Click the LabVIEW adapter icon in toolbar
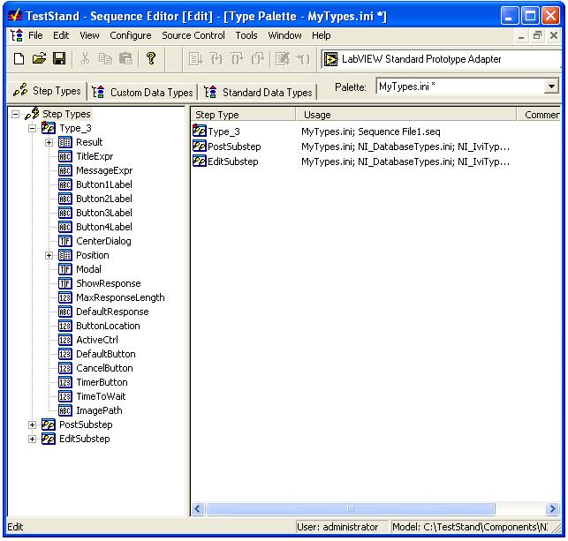The height and width of the screenshot is (541, 568). tap(330, 59)
